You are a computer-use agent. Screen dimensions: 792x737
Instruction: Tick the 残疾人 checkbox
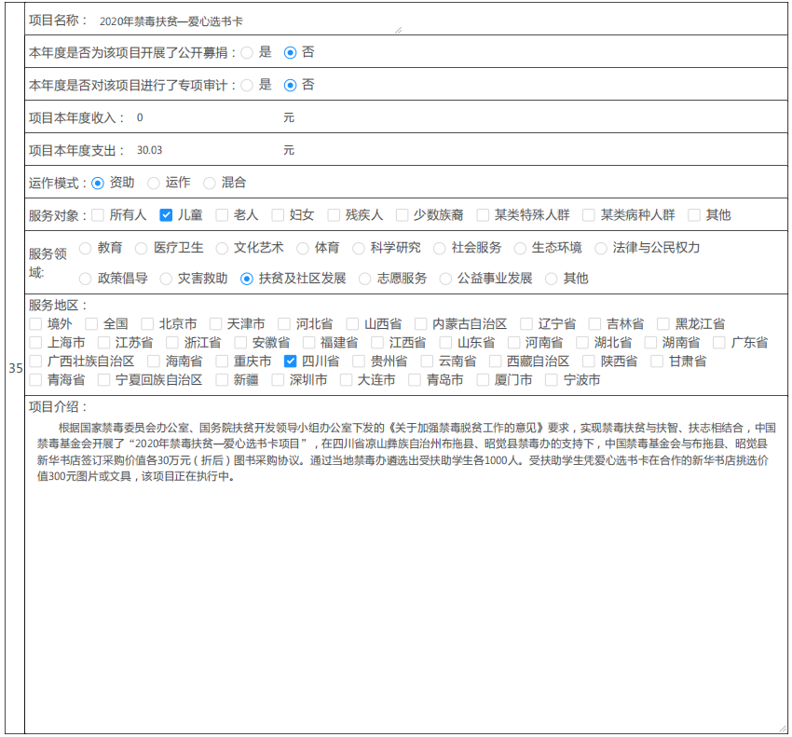[x=334, y=215]
